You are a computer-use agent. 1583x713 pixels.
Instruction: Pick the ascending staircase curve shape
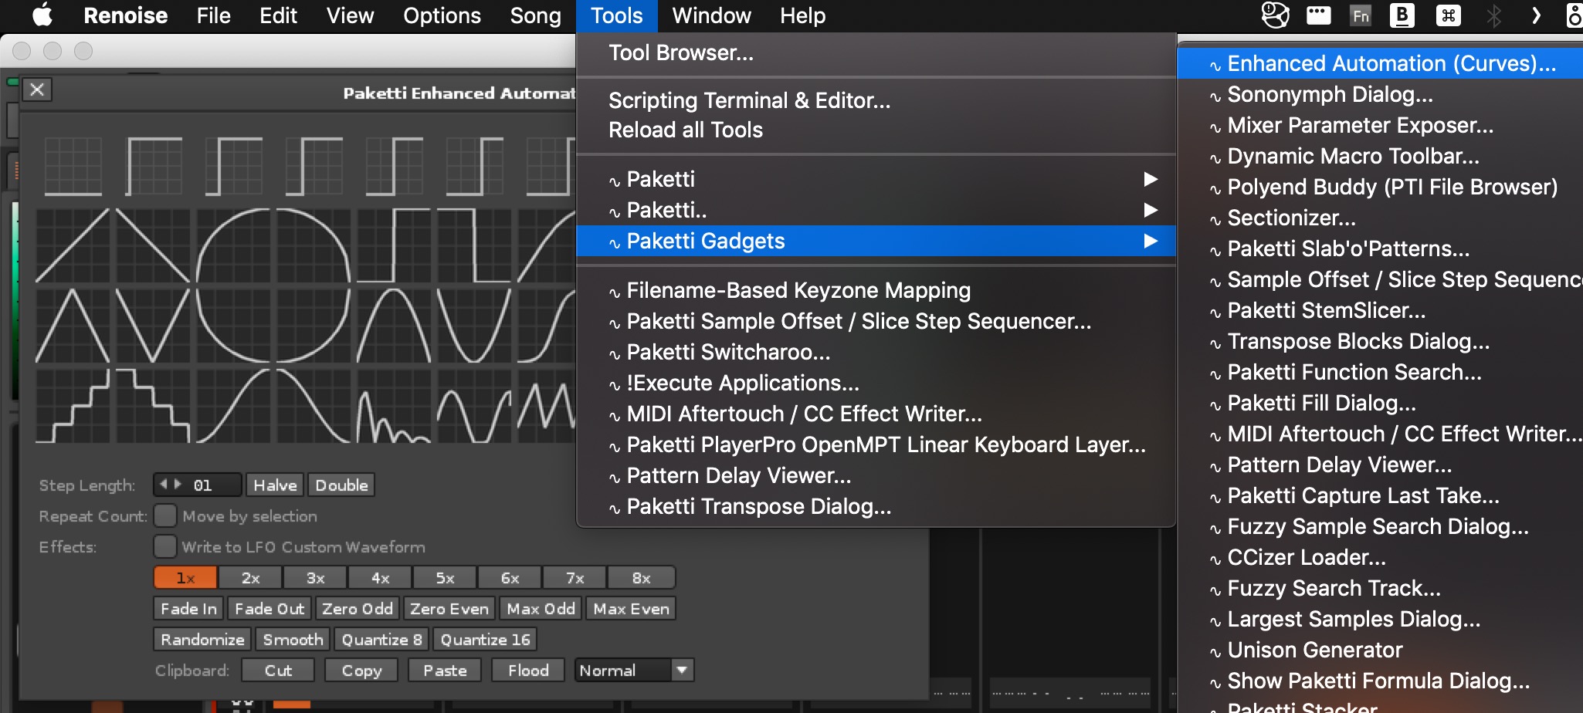[x=73, y=406]
